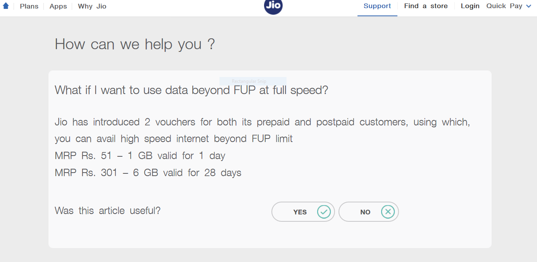Click the MRP Rs. 51 voucher line
The height and width of the screenshot is (262, 537).
click(x=140, y=156)
